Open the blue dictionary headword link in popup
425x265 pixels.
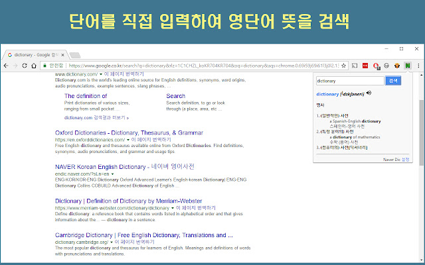327,94
